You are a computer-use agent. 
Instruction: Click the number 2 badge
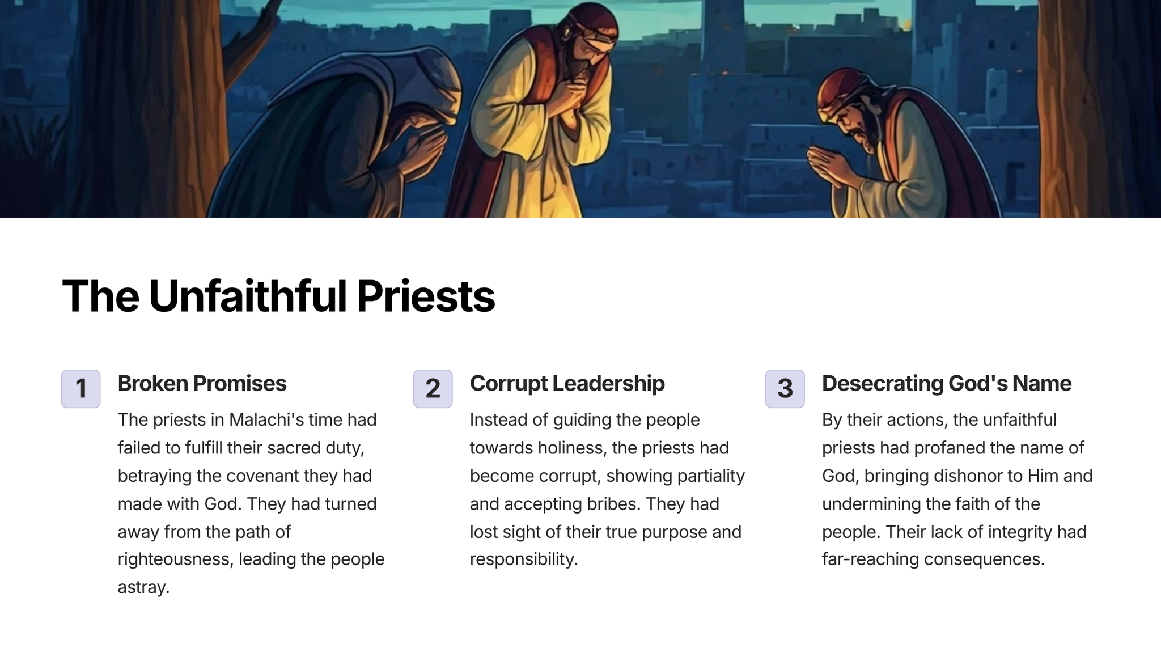click(433, 389)
